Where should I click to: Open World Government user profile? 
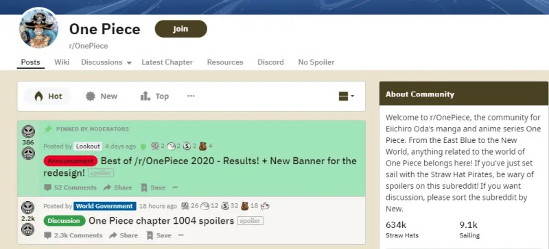coord(105,206)
